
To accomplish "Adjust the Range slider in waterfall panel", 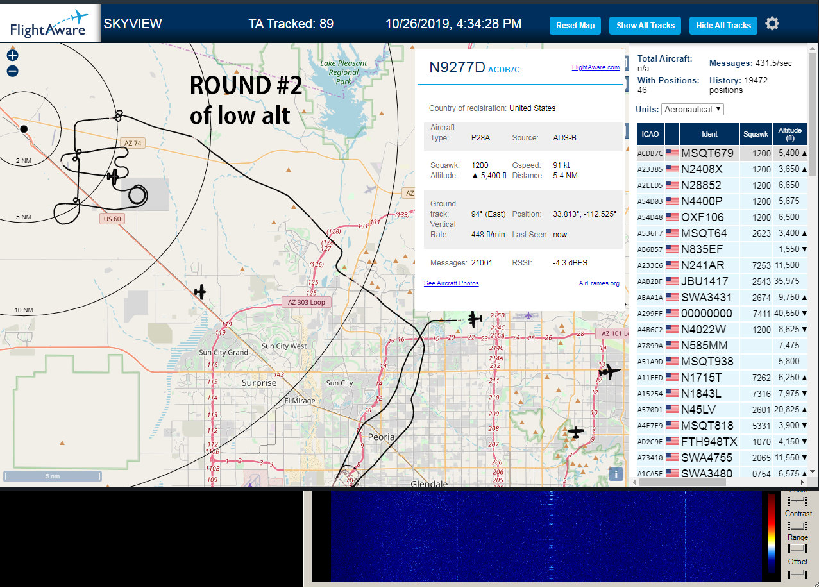I will coord(798,549).
